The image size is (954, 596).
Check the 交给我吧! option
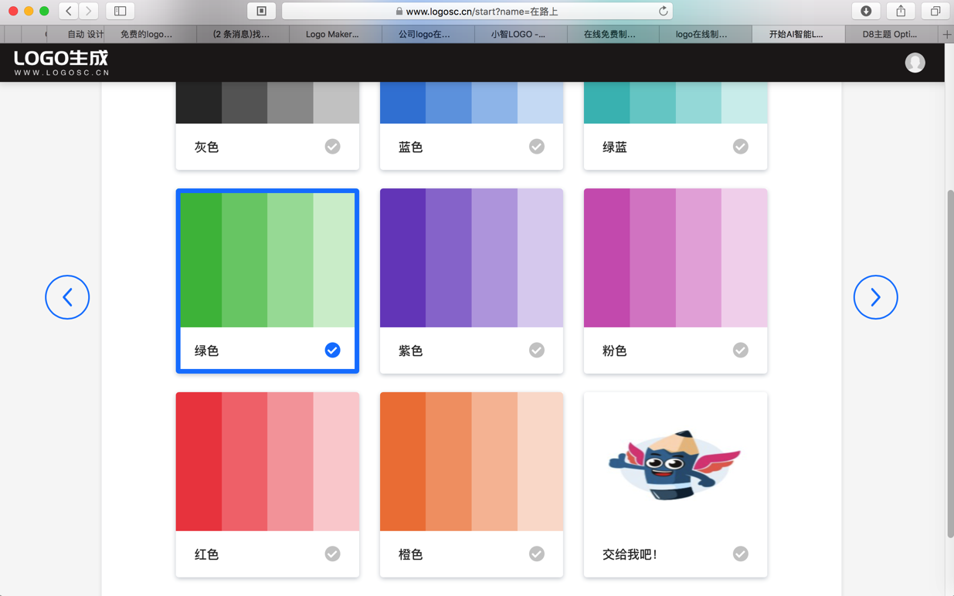point(740,554)
